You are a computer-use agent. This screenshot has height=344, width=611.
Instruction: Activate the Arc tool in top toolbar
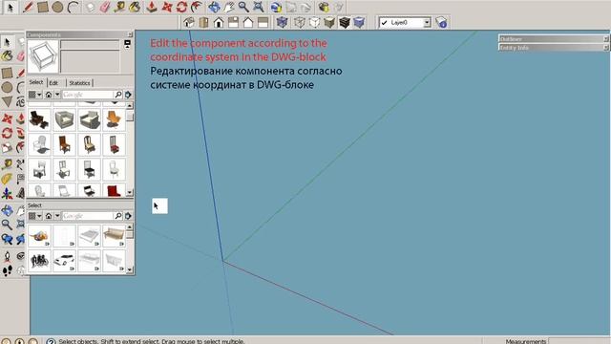73,7
